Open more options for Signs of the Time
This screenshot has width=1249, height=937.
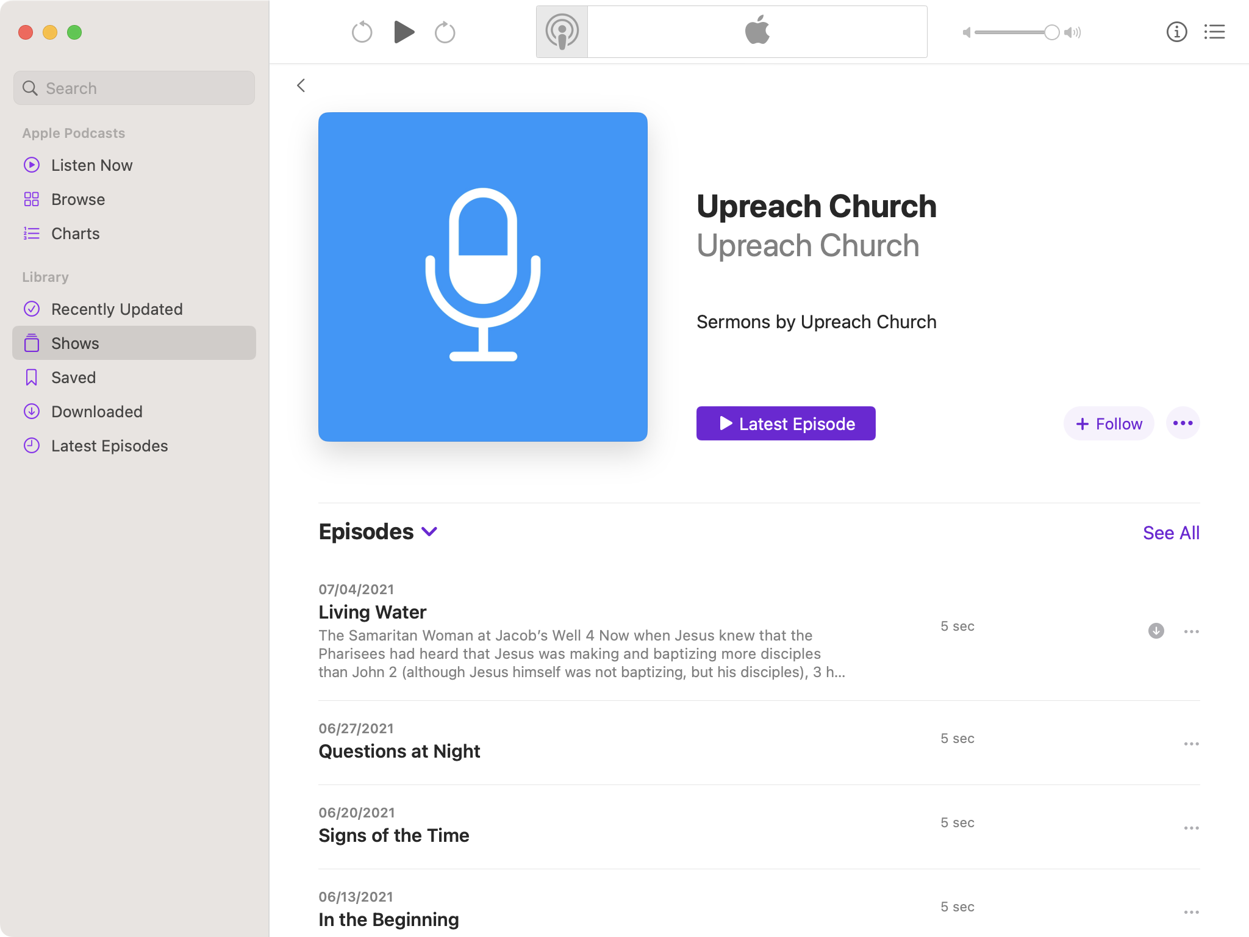click(1192, 828)
